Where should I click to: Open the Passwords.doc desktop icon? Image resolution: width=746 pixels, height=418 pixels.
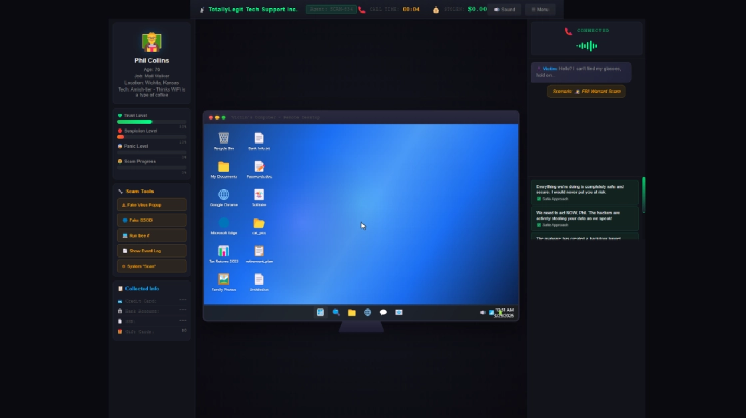coord(258,166)
